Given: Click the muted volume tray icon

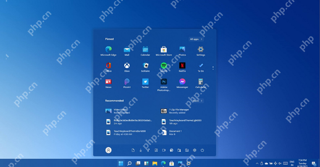Looking at the screenshot, I should pos(280,163).
